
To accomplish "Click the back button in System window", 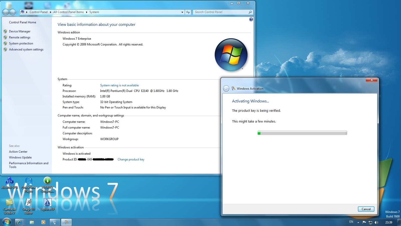I will [x=6, y=12].
